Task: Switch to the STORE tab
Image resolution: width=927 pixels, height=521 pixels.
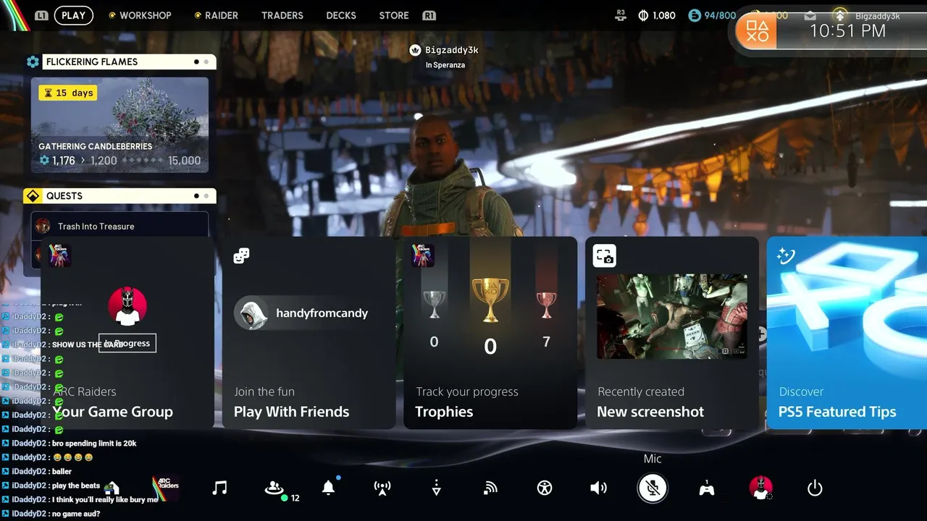Action: point(394,15)
